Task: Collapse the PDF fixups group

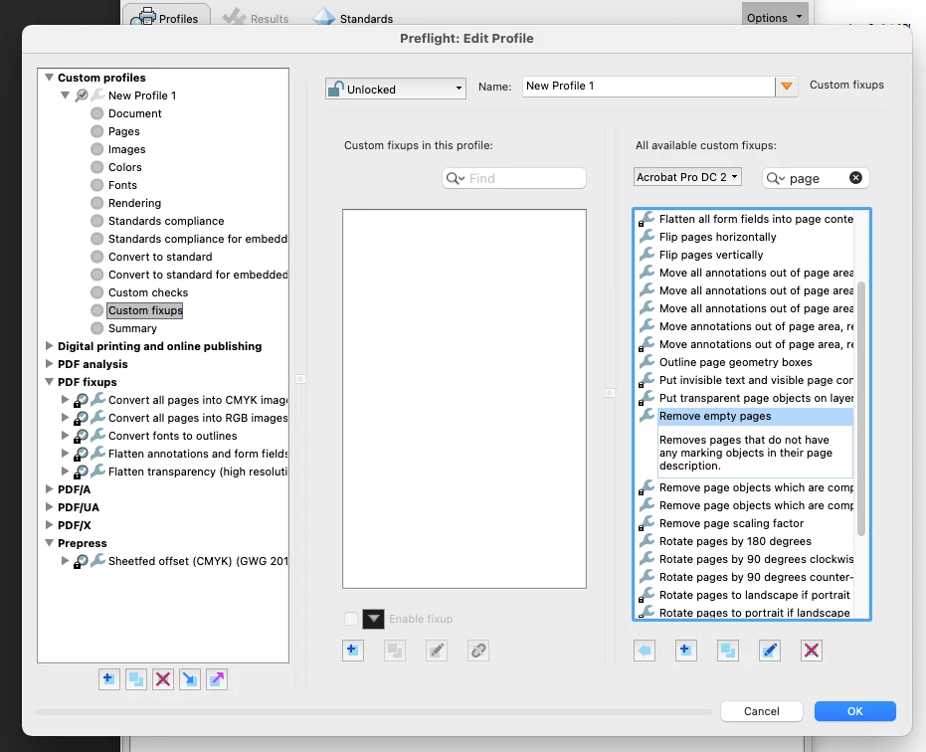Action: click(50, 382)
